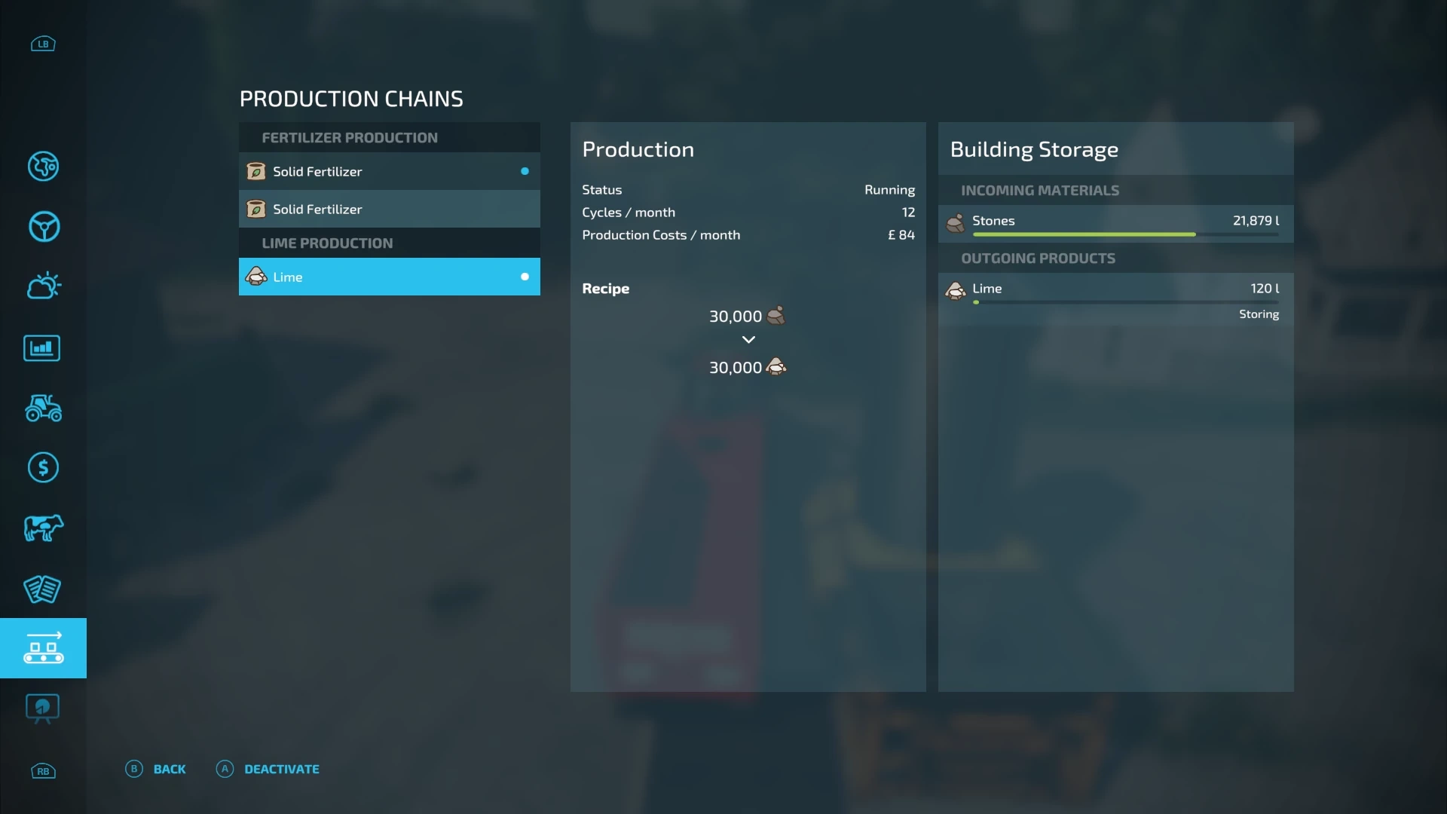Toggle active dot on first Solid Fertilizer
Image resolution: width=1447 pixels, height=814 pixels.
tap(525, 171)
